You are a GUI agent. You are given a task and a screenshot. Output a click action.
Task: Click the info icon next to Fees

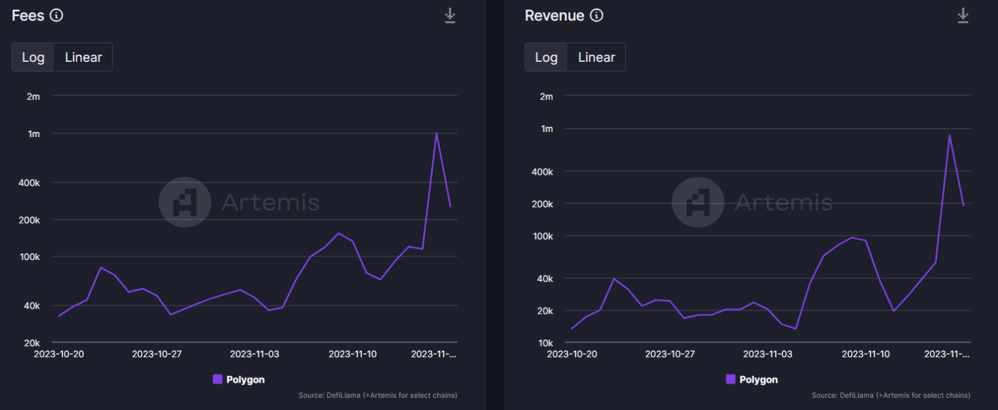click(x=57, y=16)
